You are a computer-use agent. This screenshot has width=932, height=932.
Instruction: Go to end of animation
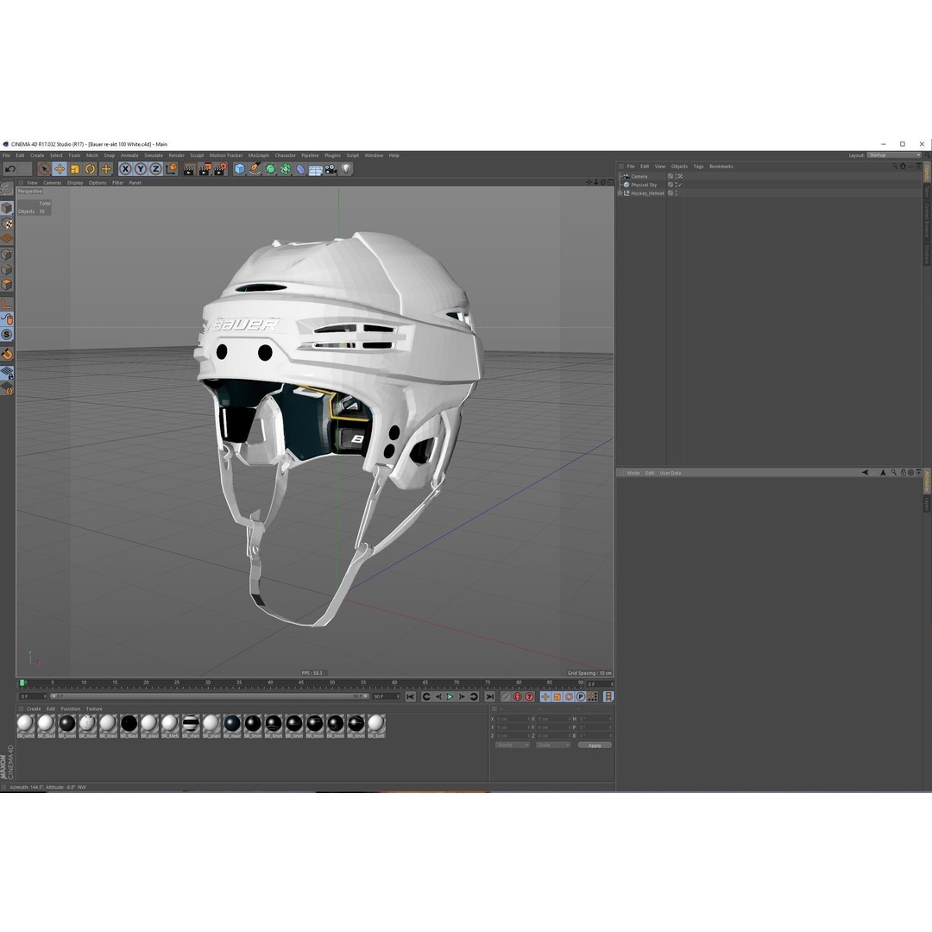[x=490, y=696]
